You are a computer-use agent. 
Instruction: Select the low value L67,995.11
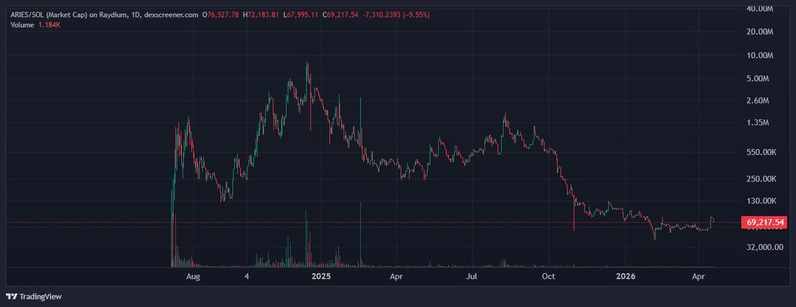[301, 15]
